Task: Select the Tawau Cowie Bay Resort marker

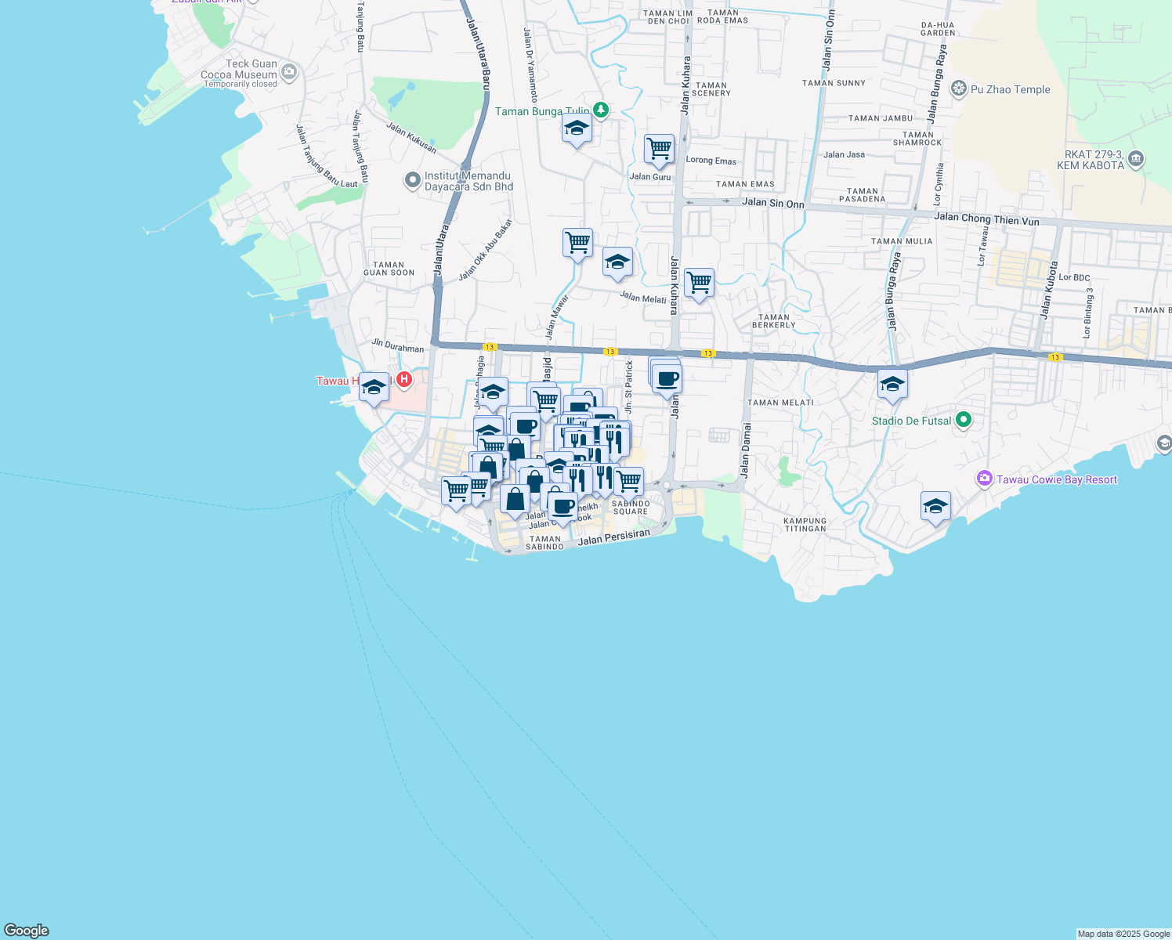Action: (984, 479)
